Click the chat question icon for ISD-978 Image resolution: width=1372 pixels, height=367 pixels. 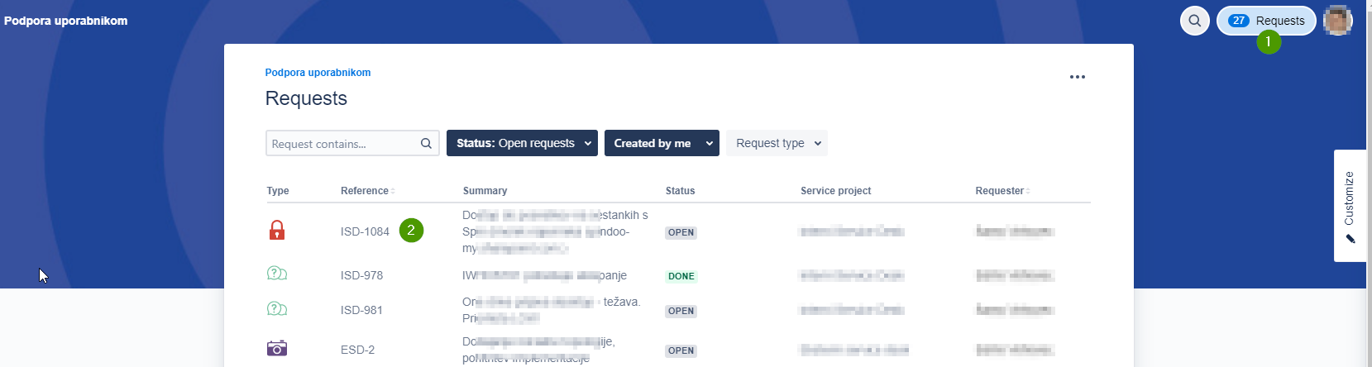tap(277, 274)
